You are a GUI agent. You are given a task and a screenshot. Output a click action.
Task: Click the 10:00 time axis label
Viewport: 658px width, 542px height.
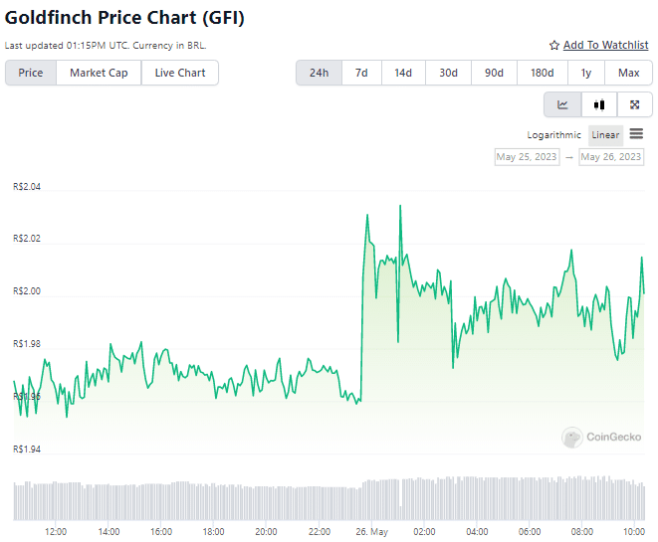pos(634,532)
